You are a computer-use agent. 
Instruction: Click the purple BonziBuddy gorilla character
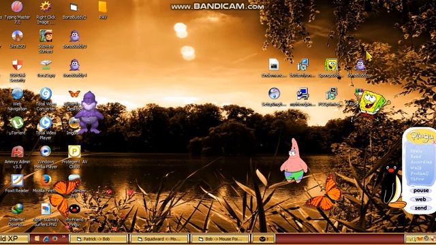pyautogui.click(x=89, y=112)
